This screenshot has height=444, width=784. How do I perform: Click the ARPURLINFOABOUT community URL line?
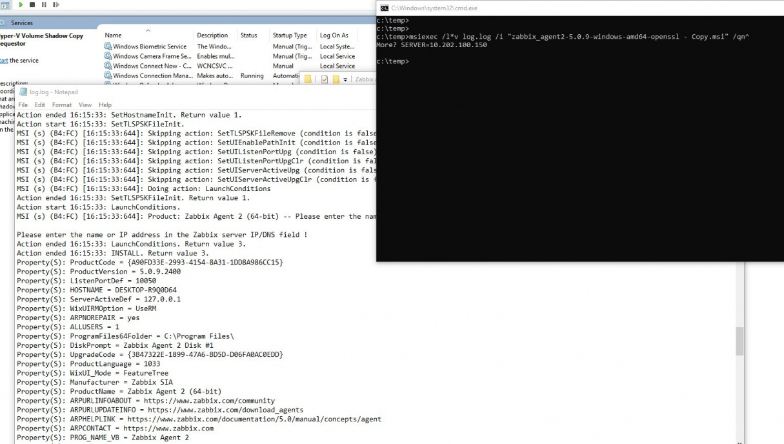coord(146,401)
